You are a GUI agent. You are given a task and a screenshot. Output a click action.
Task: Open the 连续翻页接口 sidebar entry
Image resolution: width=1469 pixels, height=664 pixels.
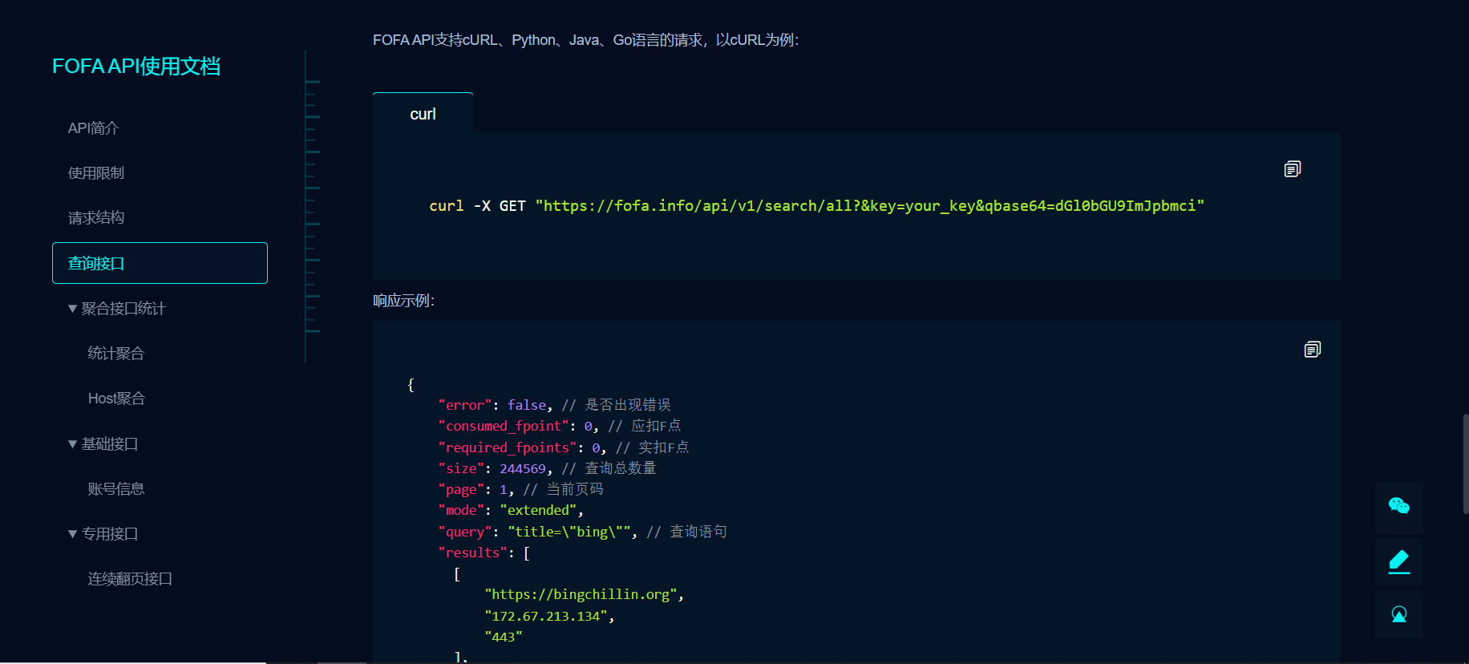[130, 579]
